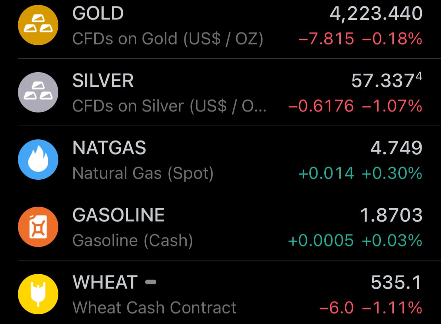Tap the gasoline price 1.8703
The image size is (441, 324).
[391, 215]
